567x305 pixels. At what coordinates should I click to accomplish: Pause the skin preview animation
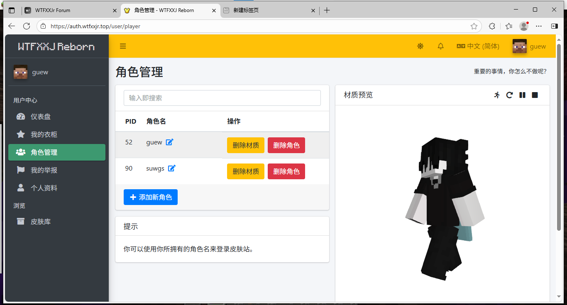point(522,95)
